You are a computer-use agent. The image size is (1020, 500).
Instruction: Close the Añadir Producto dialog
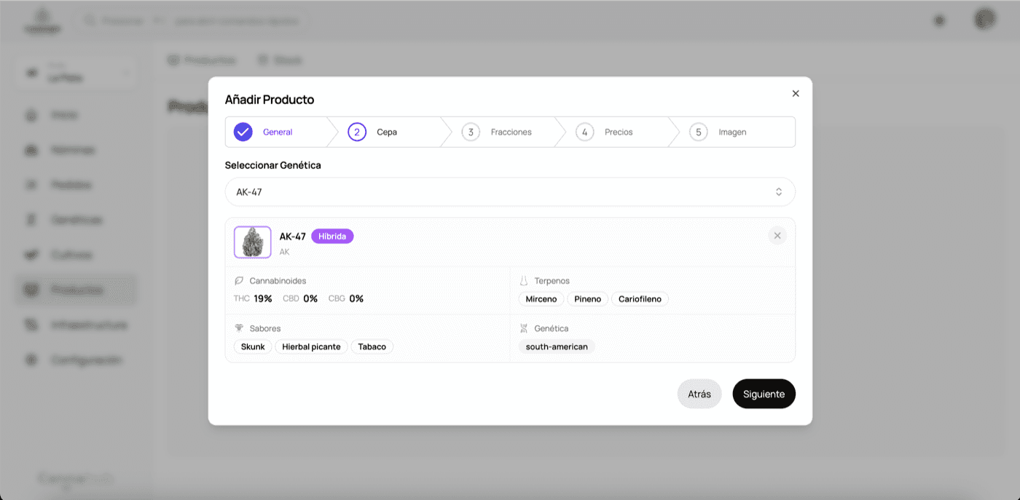click(796, 94)
